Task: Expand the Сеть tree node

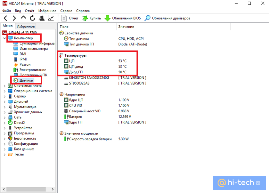Action: coord(4,117)
